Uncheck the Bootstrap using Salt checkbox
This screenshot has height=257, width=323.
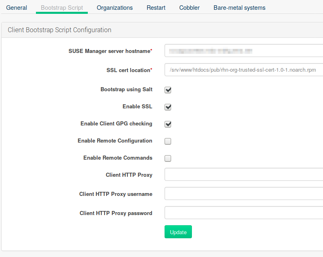click(x=168, y=90)
